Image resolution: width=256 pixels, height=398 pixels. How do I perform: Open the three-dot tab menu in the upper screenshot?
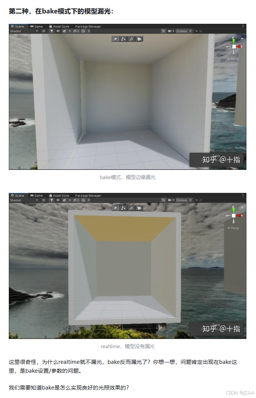(x=243, y=26)
